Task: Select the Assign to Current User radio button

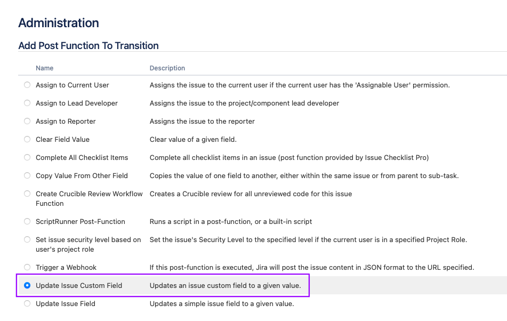Action: (27, 85)
